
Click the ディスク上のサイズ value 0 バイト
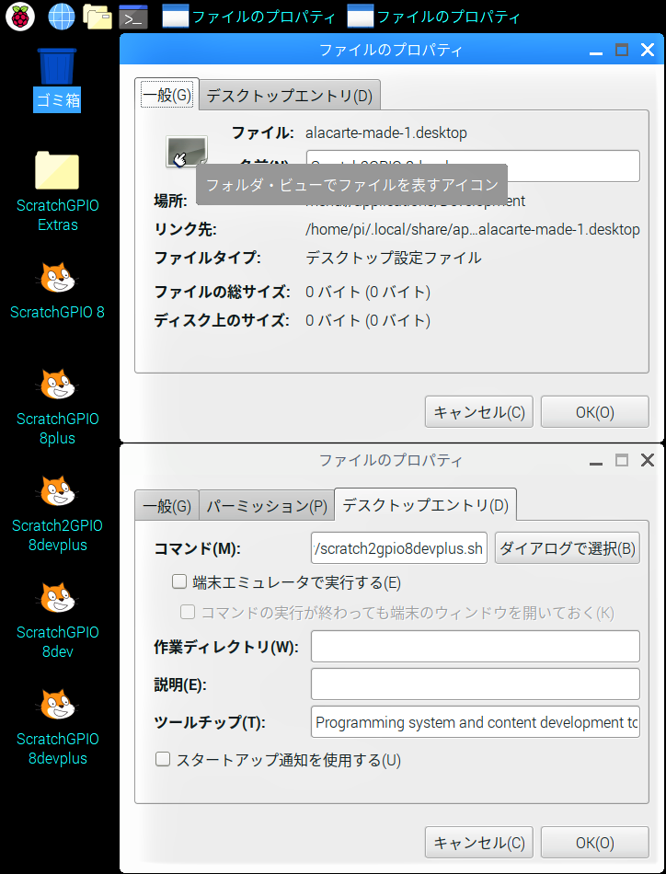368,320
